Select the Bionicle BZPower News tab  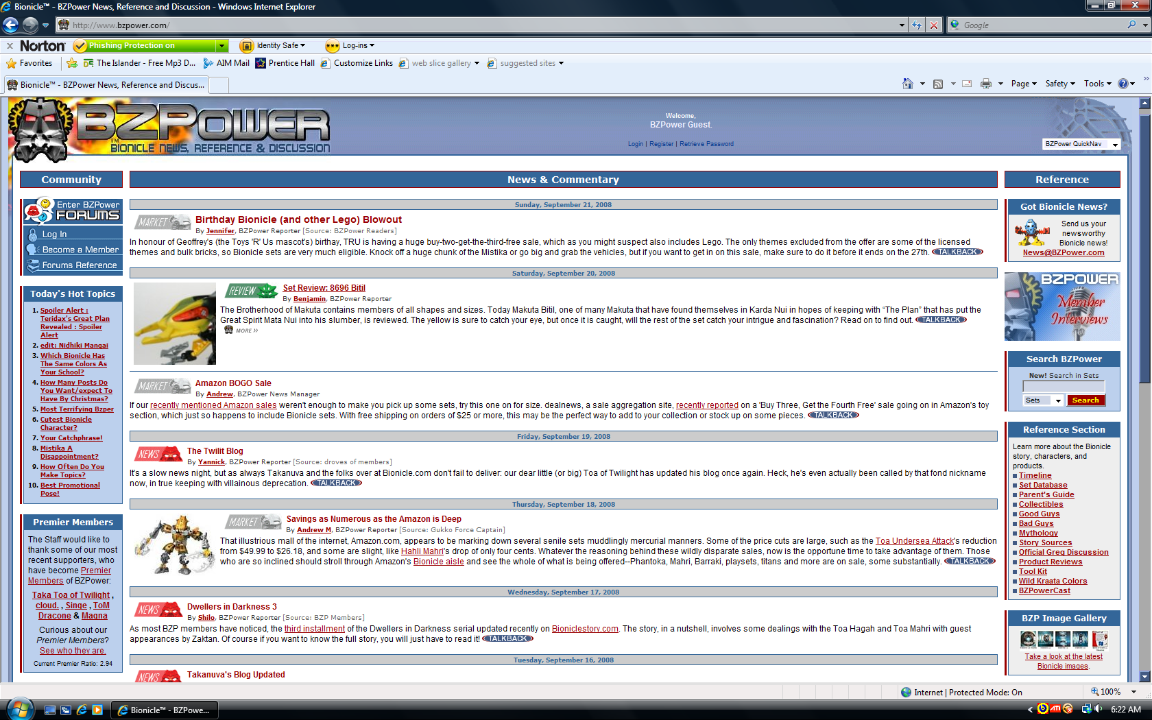pos(106,85)
